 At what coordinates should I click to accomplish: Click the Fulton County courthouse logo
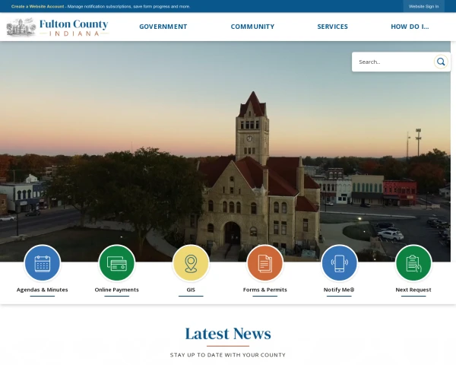point(21,27)
